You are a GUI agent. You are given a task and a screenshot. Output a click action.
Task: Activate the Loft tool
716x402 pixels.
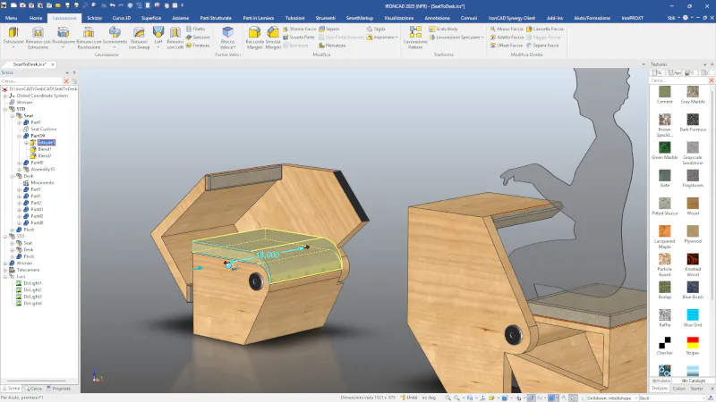[x=158, y=37]
